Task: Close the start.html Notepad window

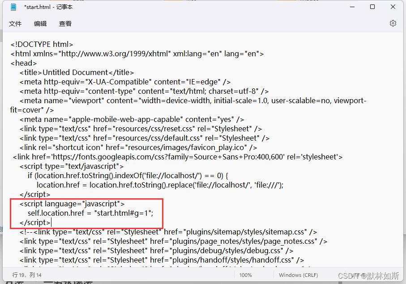Action: pos(393,7)
